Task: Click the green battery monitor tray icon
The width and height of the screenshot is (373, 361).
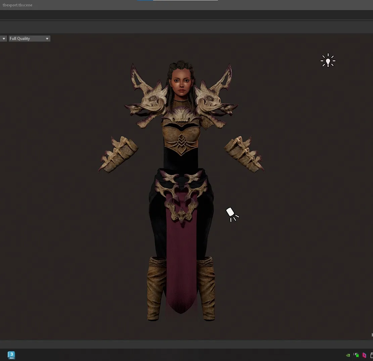Action: 356,355
